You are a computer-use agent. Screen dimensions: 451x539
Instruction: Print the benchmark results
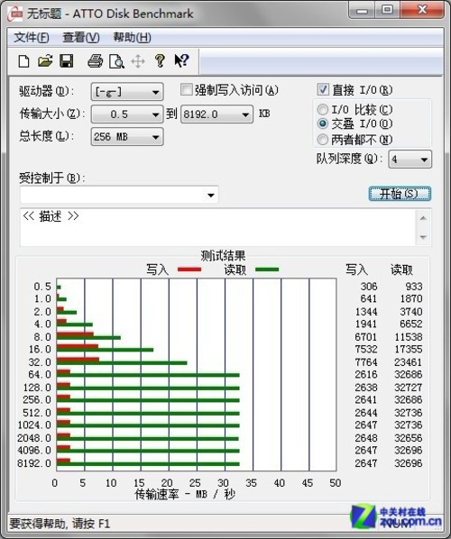tap(95, 61)
